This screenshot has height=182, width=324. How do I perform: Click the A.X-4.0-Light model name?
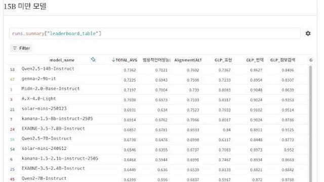[x=38, y=99]
